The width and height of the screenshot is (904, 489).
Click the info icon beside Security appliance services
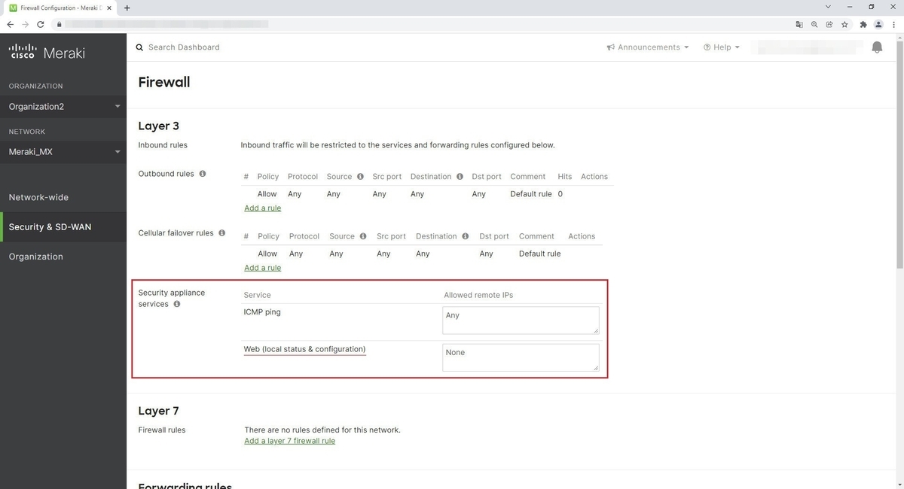pyautogui.click(x=177, y=304)
